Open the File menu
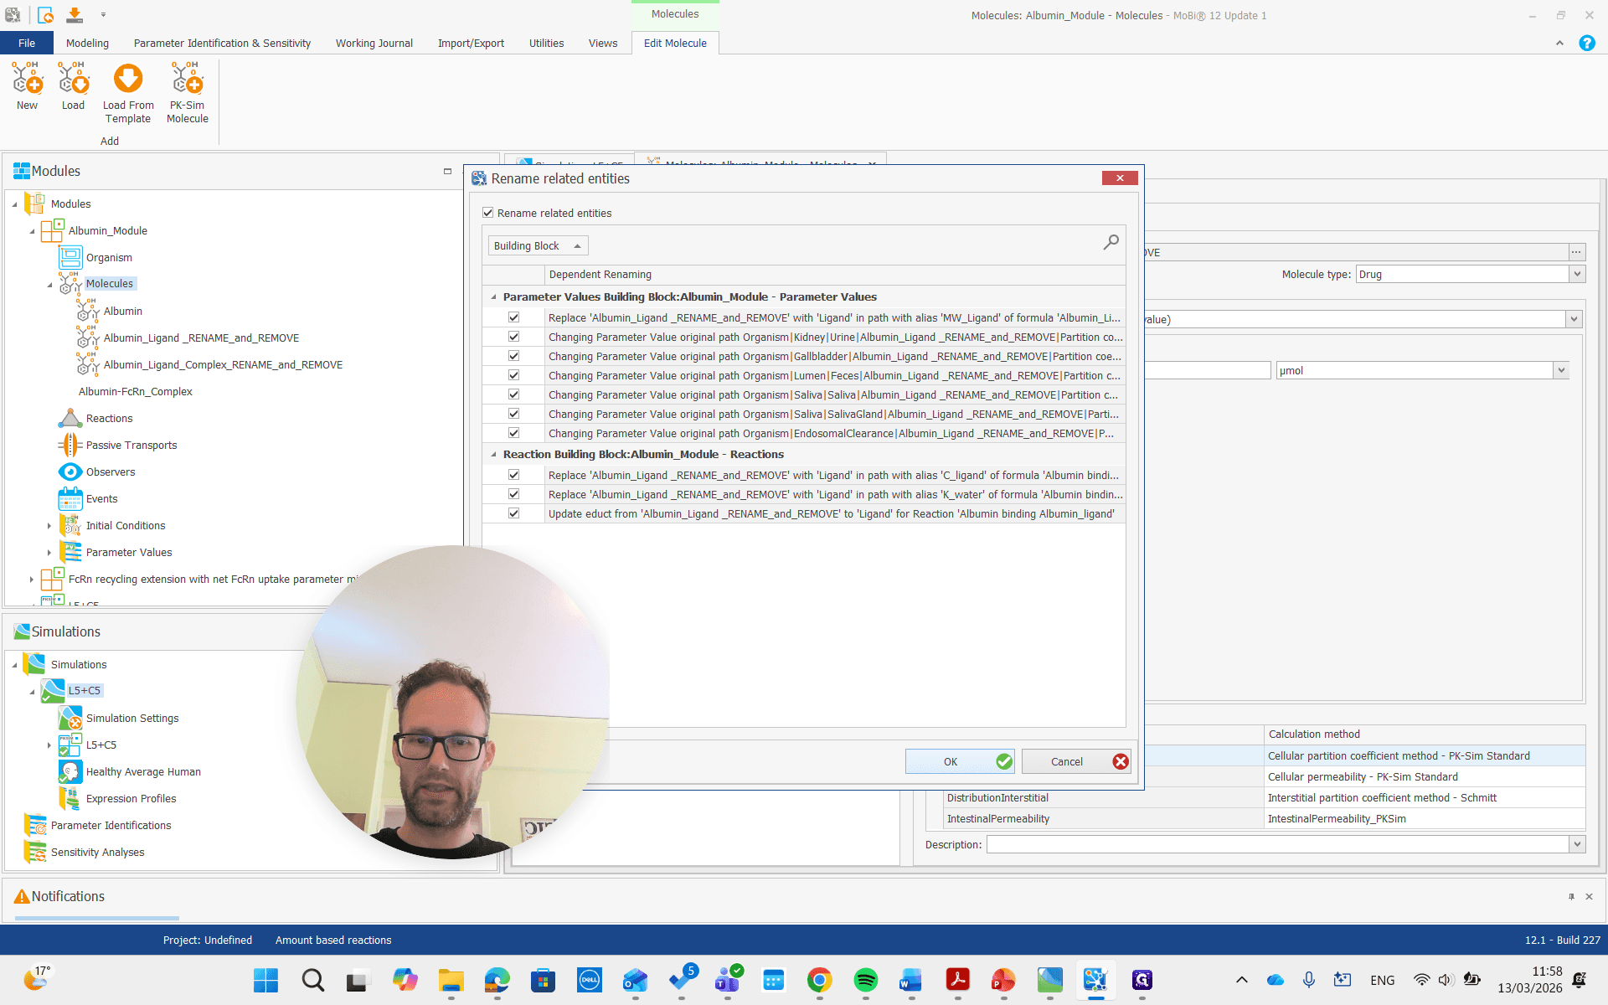 27,43
